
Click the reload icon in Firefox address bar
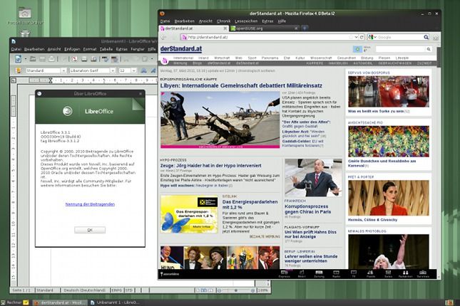pyautogui.click(x=362, y=37)
